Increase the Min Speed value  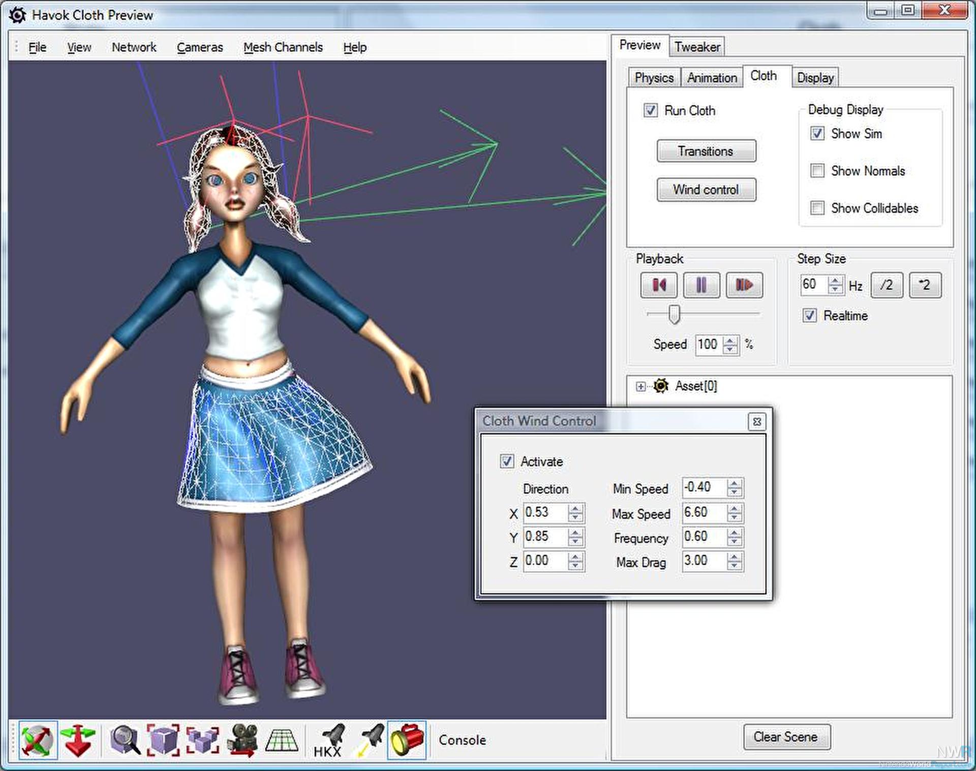(x=734, y=483)
